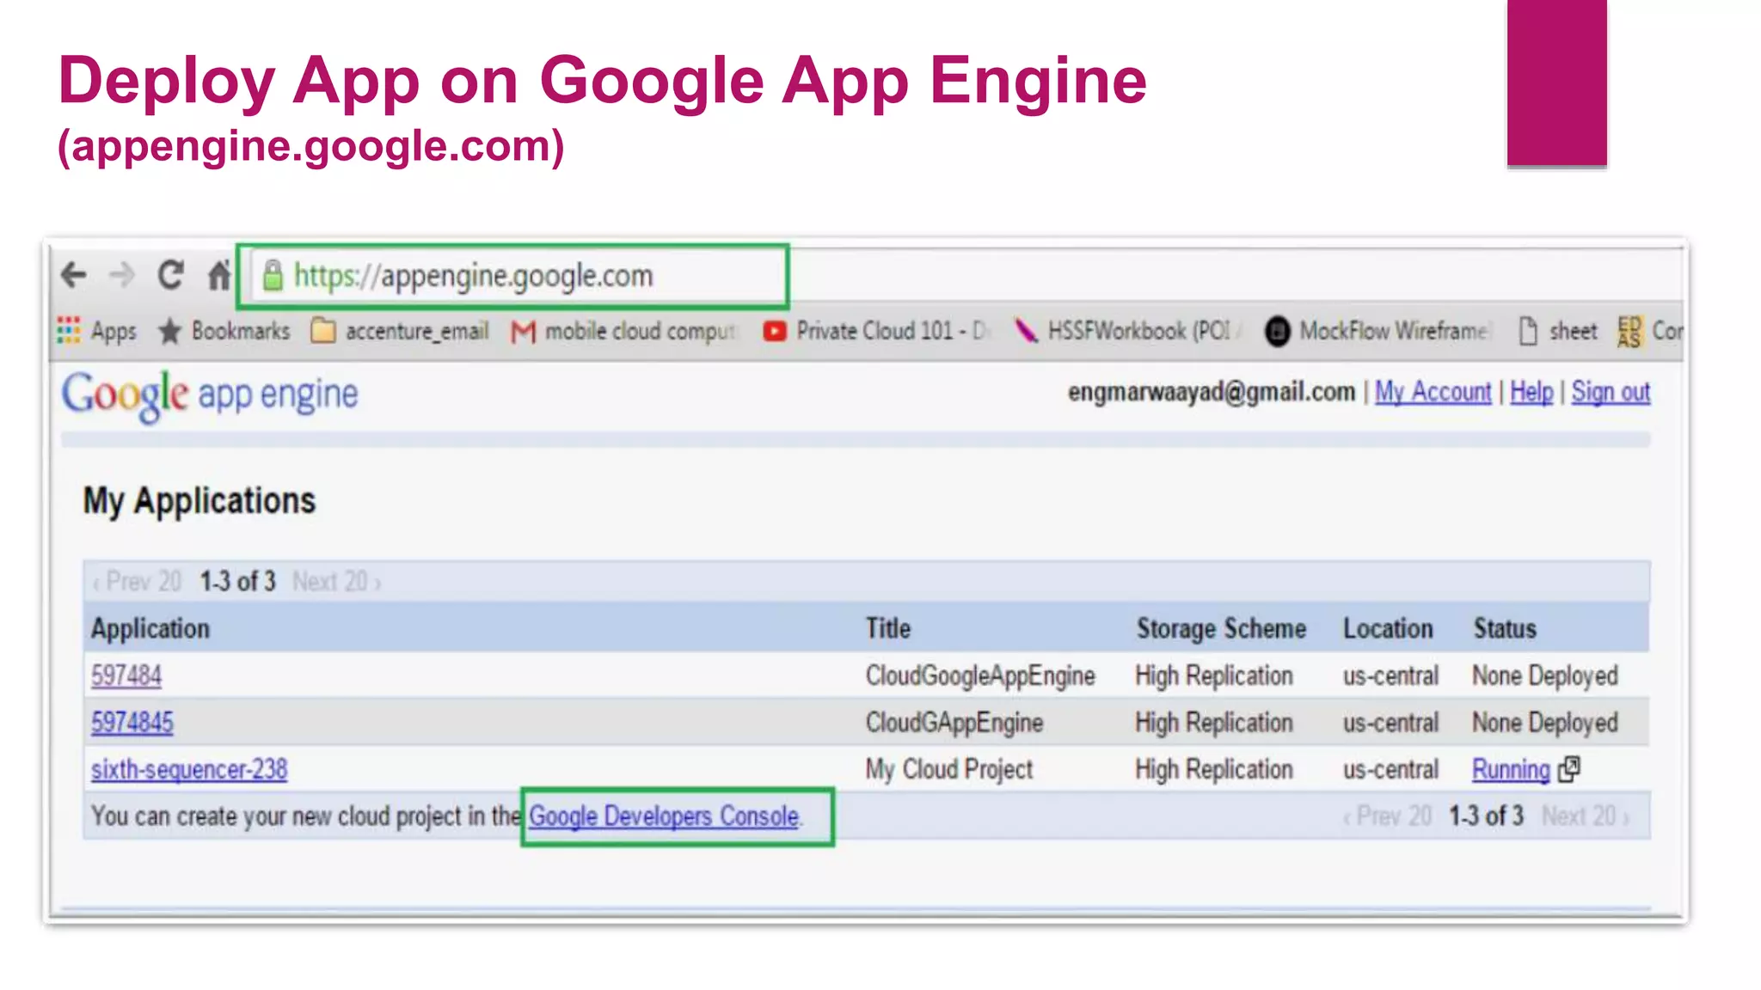Click the Running status link
1761x990 pixels.
(1511, 769)
